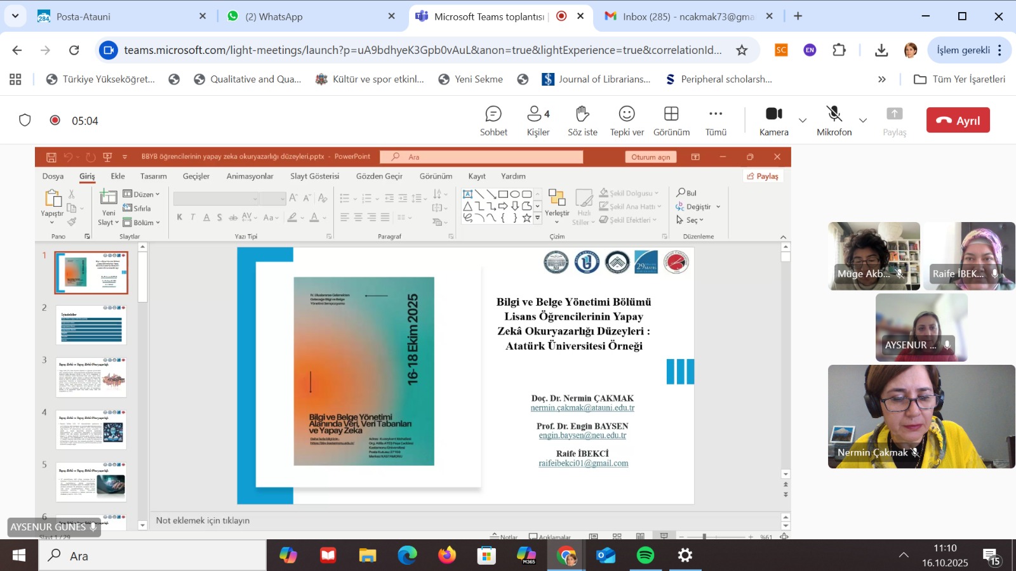Open Spotify from the taskbar
Screen dimensions: 1016x571
(x=645, y=556)
